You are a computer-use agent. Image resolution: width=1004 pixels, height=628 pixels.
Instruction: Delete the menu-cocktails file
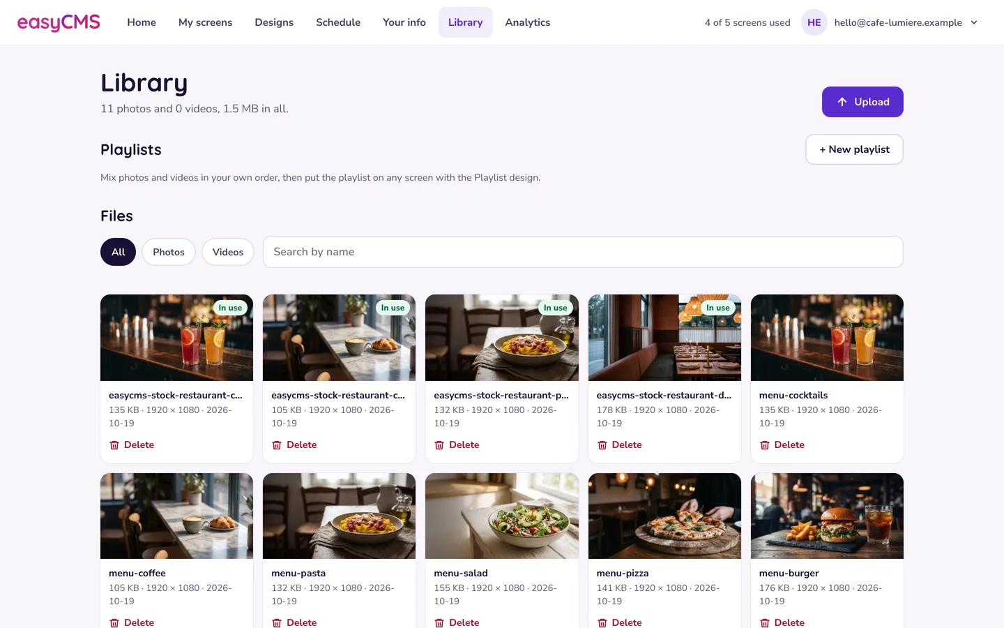click(x=782, y=444)
